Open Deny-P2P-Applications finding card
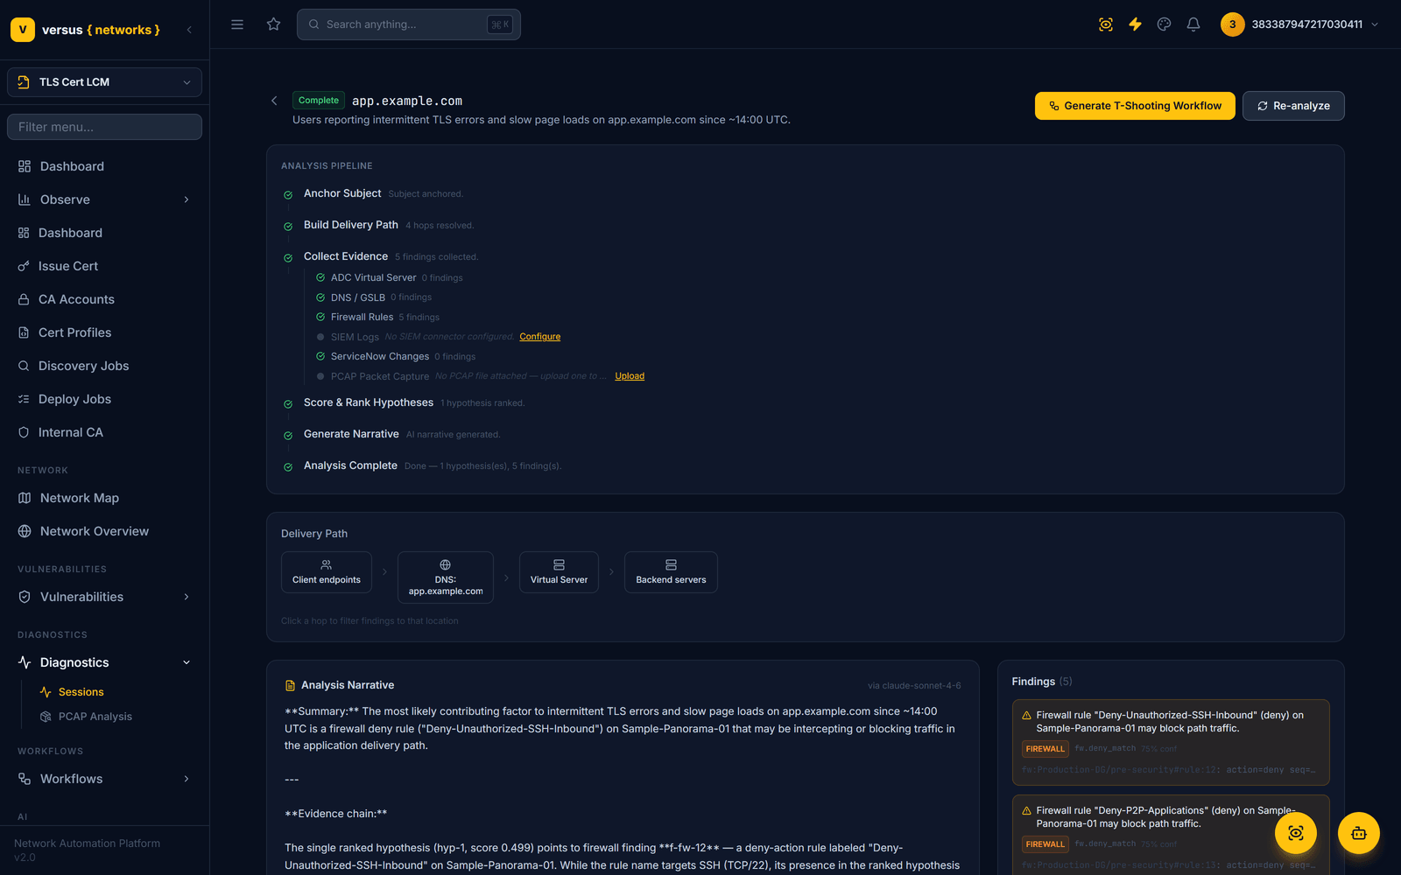 (1171, 835)
